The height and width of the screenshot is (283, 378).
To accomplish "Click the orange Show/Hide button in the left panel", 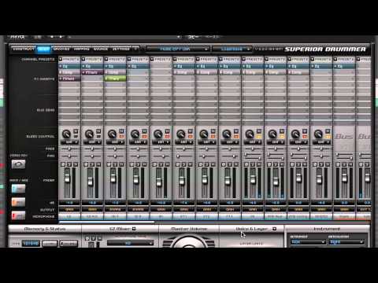I will [18, 202].
